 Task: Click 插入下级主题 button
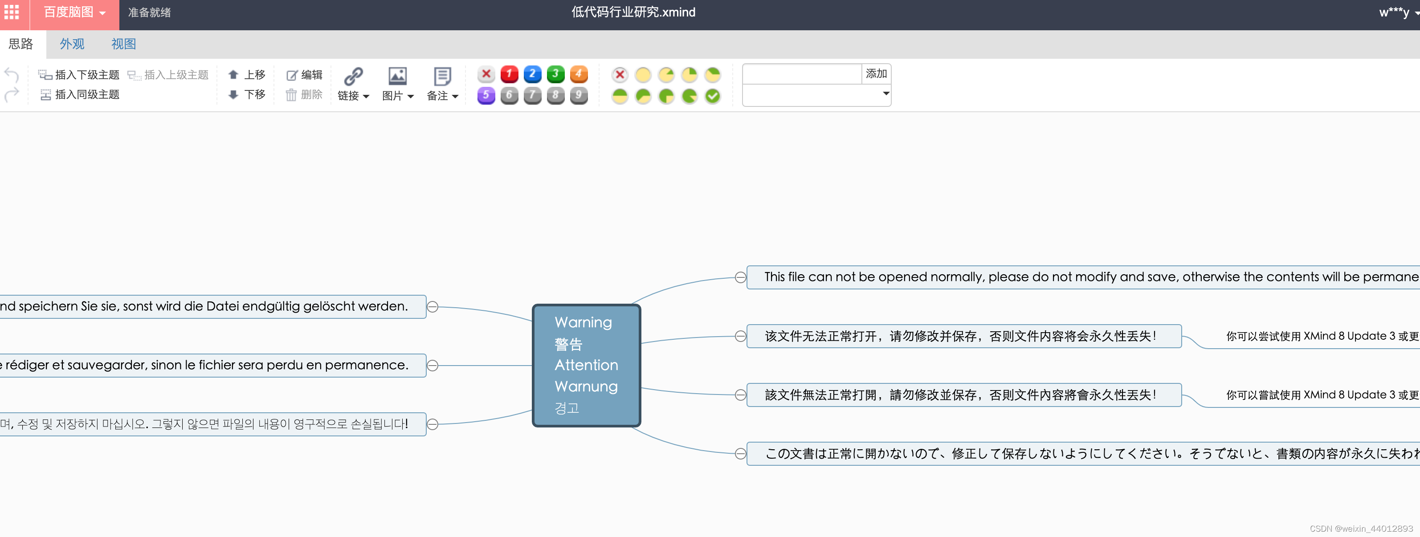click(x=79, y=74)
